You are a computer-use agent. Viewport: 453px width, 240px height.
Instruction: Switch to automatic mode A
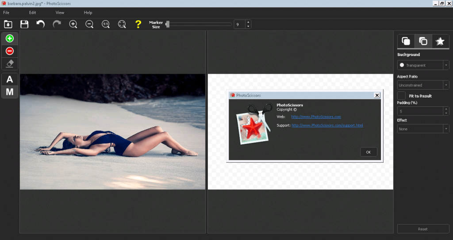point(10,79)
